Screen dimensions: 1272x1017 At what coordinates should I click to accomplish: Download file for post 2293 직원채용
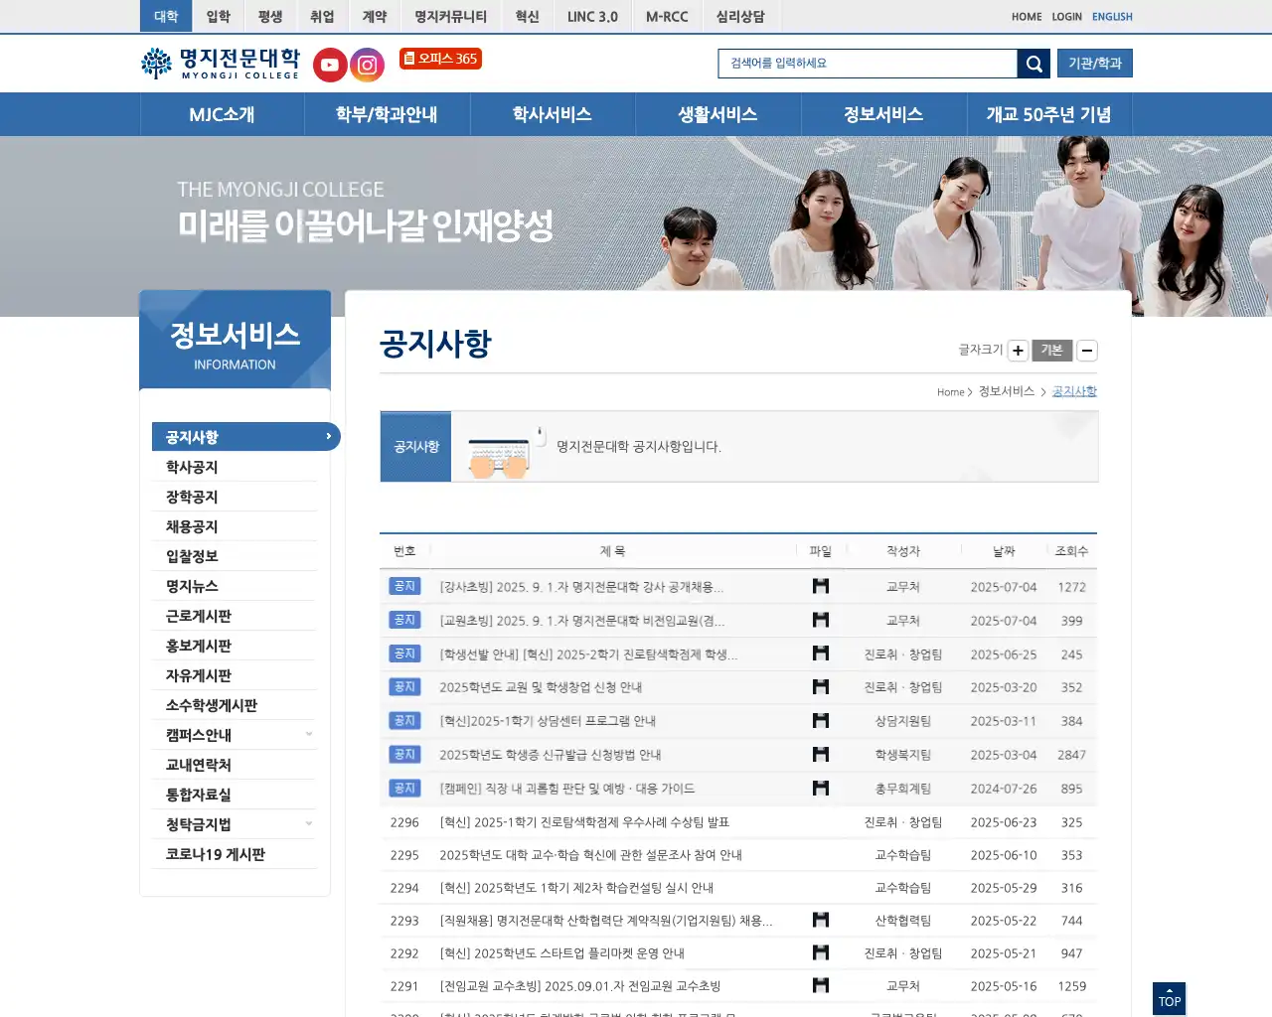(x=821, y=920)
